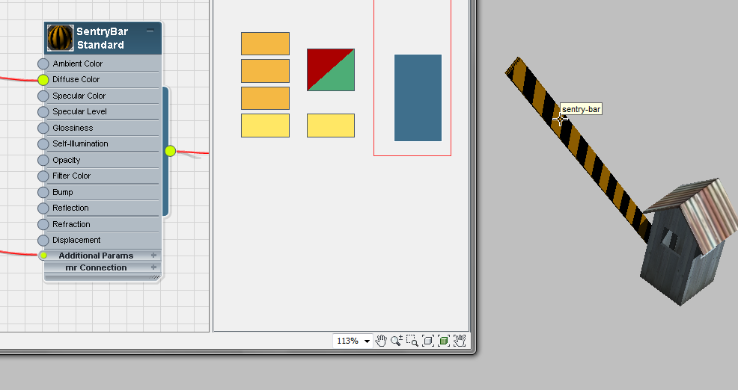
Task: Click the Specular Level input socket
Action: tap(43, 112)
